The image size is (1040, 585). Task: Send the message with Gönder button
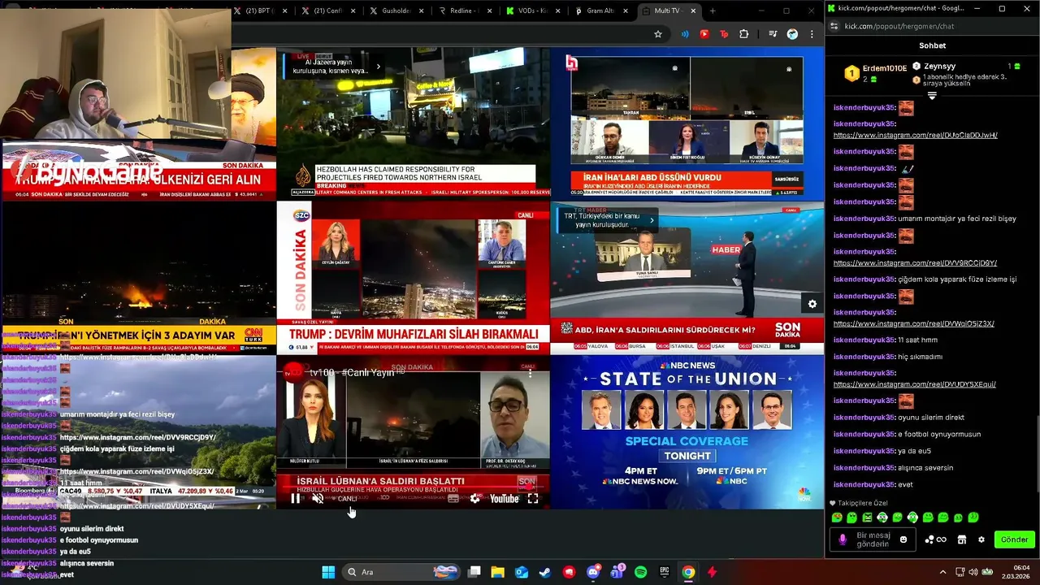1014,539
